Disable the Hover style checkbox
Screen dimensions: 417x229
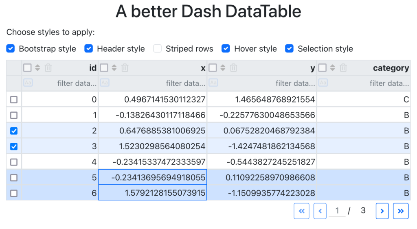click(x=226, y=49)
